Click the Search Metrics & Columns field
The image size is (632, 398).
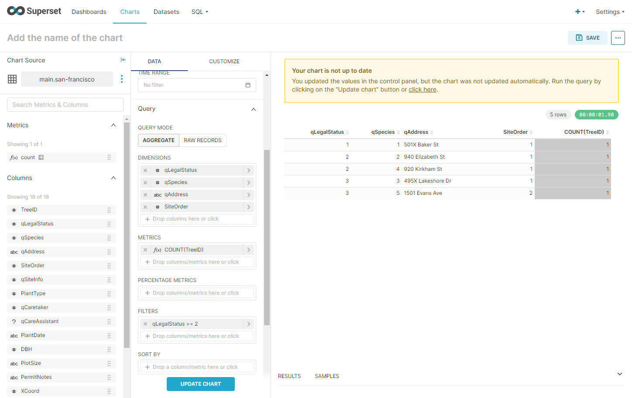(x=65, y=105)
